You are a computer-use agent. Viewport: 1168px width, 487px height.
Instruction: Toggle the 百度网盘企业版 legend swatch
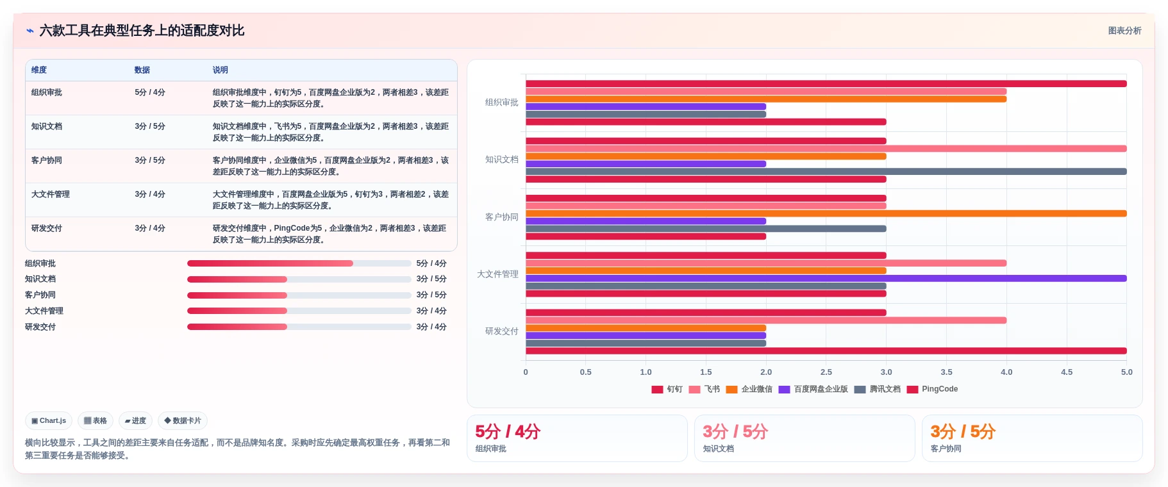(784, 390)
